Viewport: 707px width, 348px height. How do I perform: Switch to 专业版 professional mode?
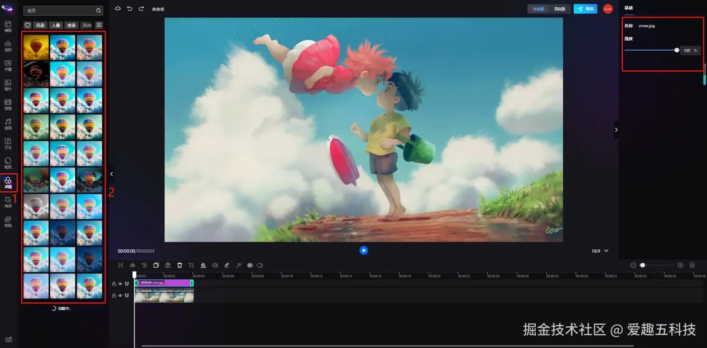(x=538, y=9)
